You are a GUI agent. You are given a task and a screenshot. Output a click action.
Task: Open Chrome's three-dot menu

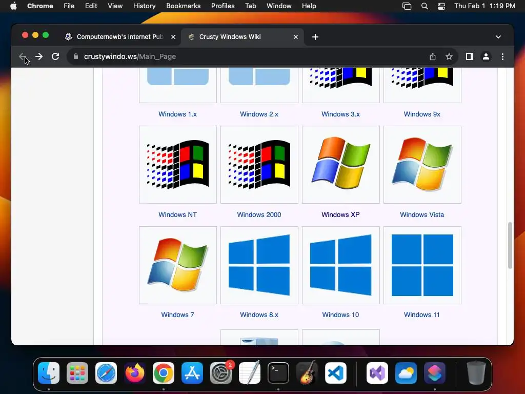click(502, 56)
